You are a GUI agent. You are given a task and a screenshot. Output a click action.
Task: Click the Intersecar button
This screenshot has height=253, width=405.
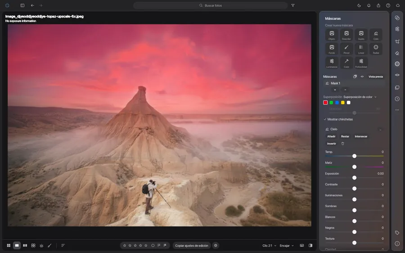tap(361, 136)
